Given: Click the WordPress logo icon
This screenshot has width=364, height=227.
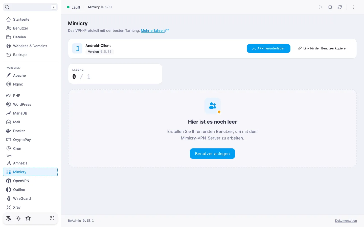Looking at the screenshot, I should (9, 104).
